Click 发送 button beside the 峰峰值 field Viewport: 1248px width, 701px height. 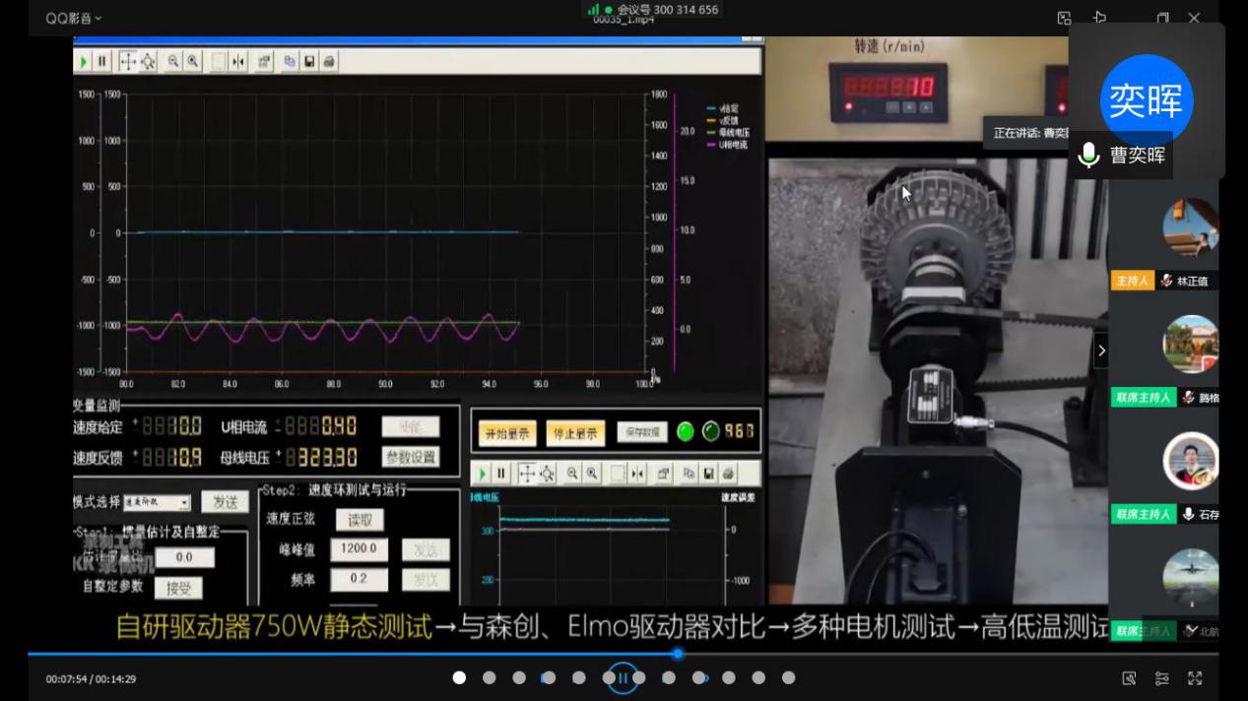point(426,549)
